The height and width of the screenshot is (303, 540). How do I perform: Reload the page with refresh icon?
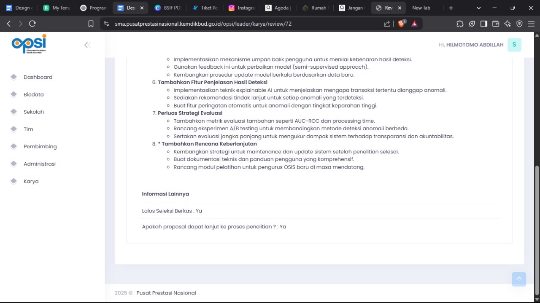tap(32, 24)
